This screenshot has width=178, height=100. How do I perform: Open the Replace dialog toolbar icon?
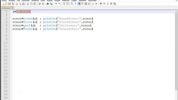click(x=51, y=4)
